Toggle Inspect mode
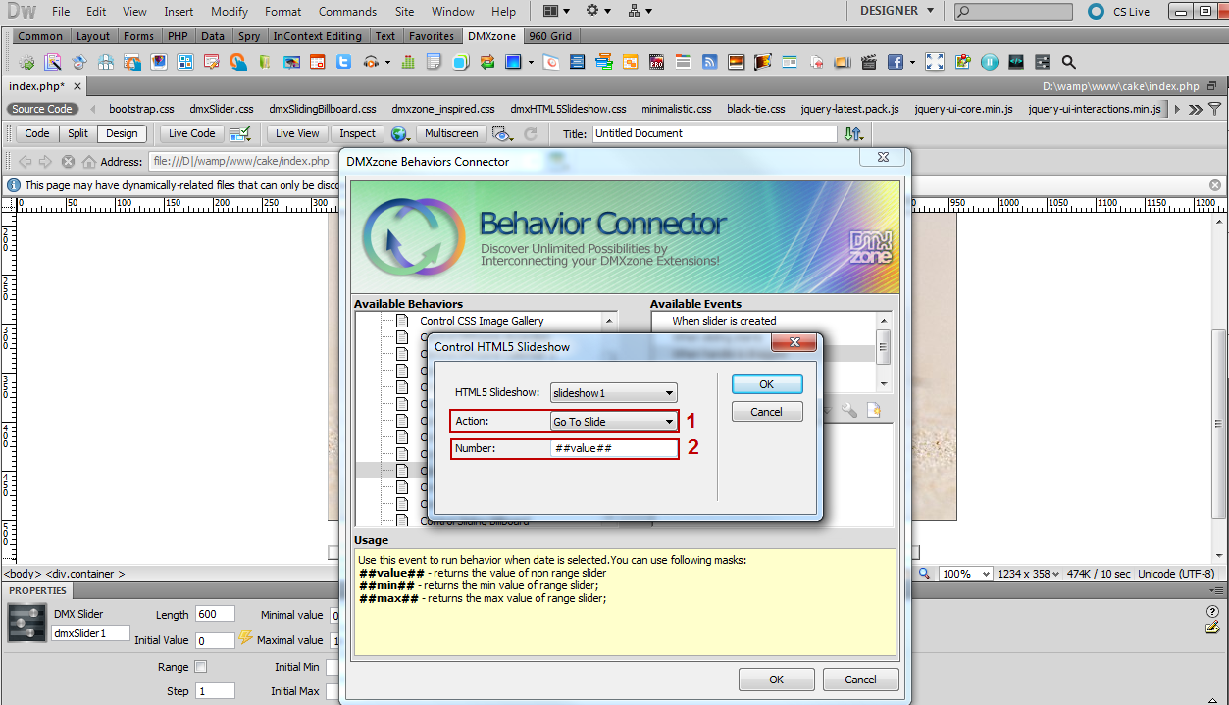The height and width of the screenshot is (705, 1229). coord(357,133)
